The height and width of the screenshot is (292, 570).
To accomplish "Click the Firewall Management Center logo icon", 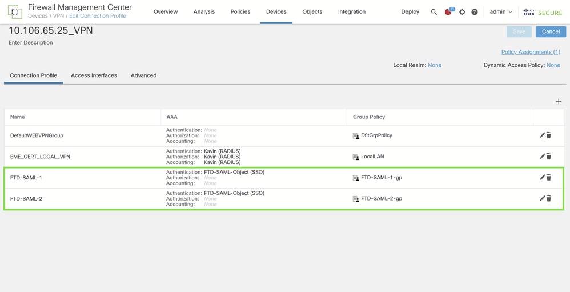I will (15, 11).
